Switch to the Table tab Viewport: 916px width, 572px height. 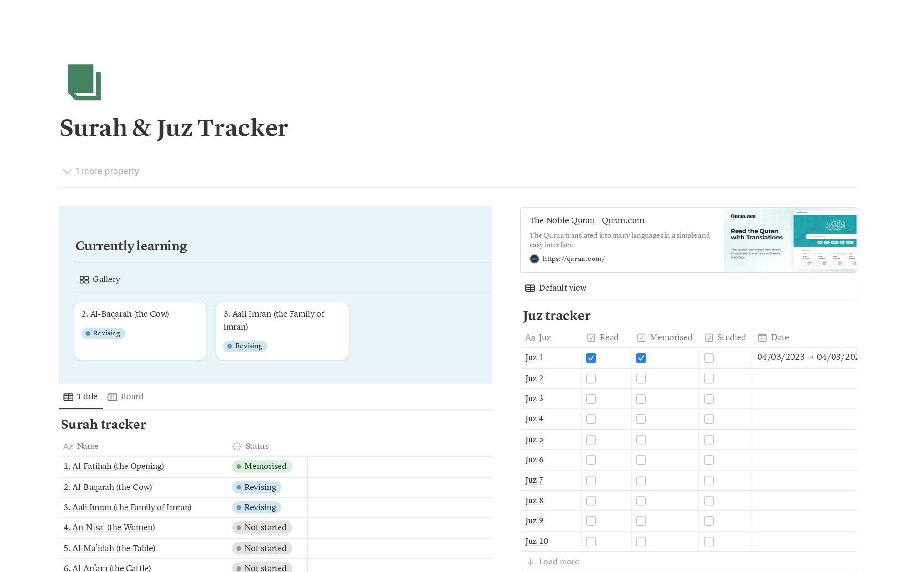81,397
